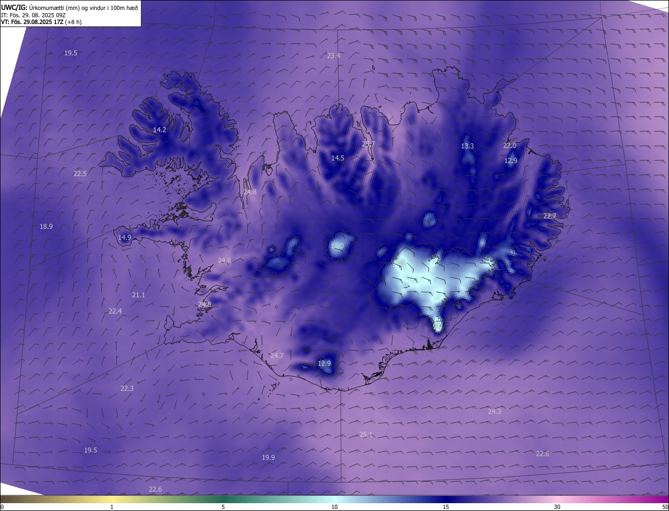Click the 22.7 value on the east coast
The width and height of the screenshot is (669, 511).
click(550, 216)
